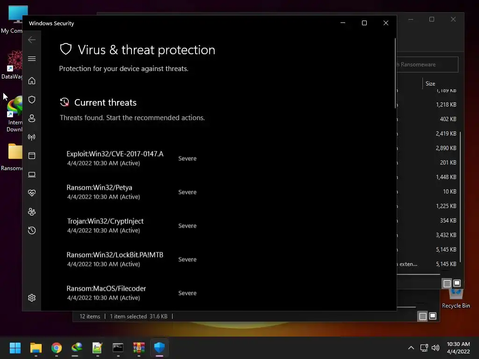Switch to large icons view in lower Explorer window

[433, 316]
